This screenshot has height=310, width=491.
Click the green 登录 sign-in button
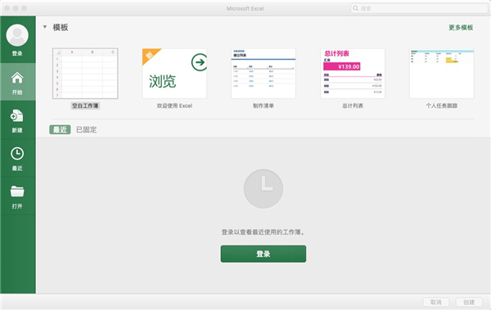(x=264, y=254)
